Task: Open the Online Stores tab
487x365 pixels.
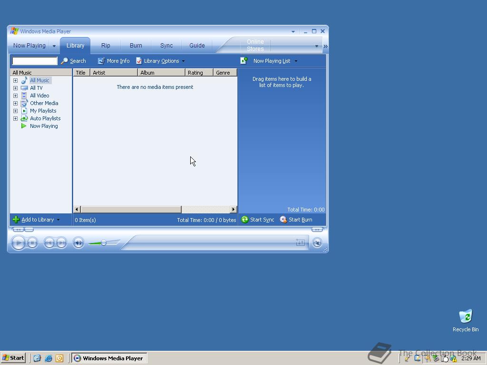Action: pyautogui.click(x=255, y=45)
